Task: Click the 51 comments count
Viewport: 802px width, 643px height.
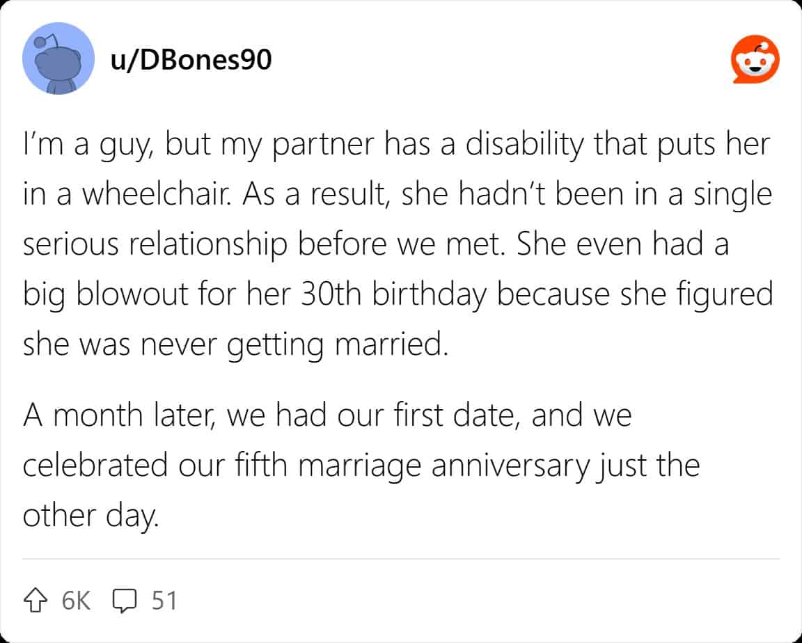Action: (164, 600)
